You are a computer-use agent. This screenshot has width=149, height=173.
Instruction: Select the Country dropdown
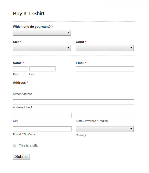tap(105, 129)
